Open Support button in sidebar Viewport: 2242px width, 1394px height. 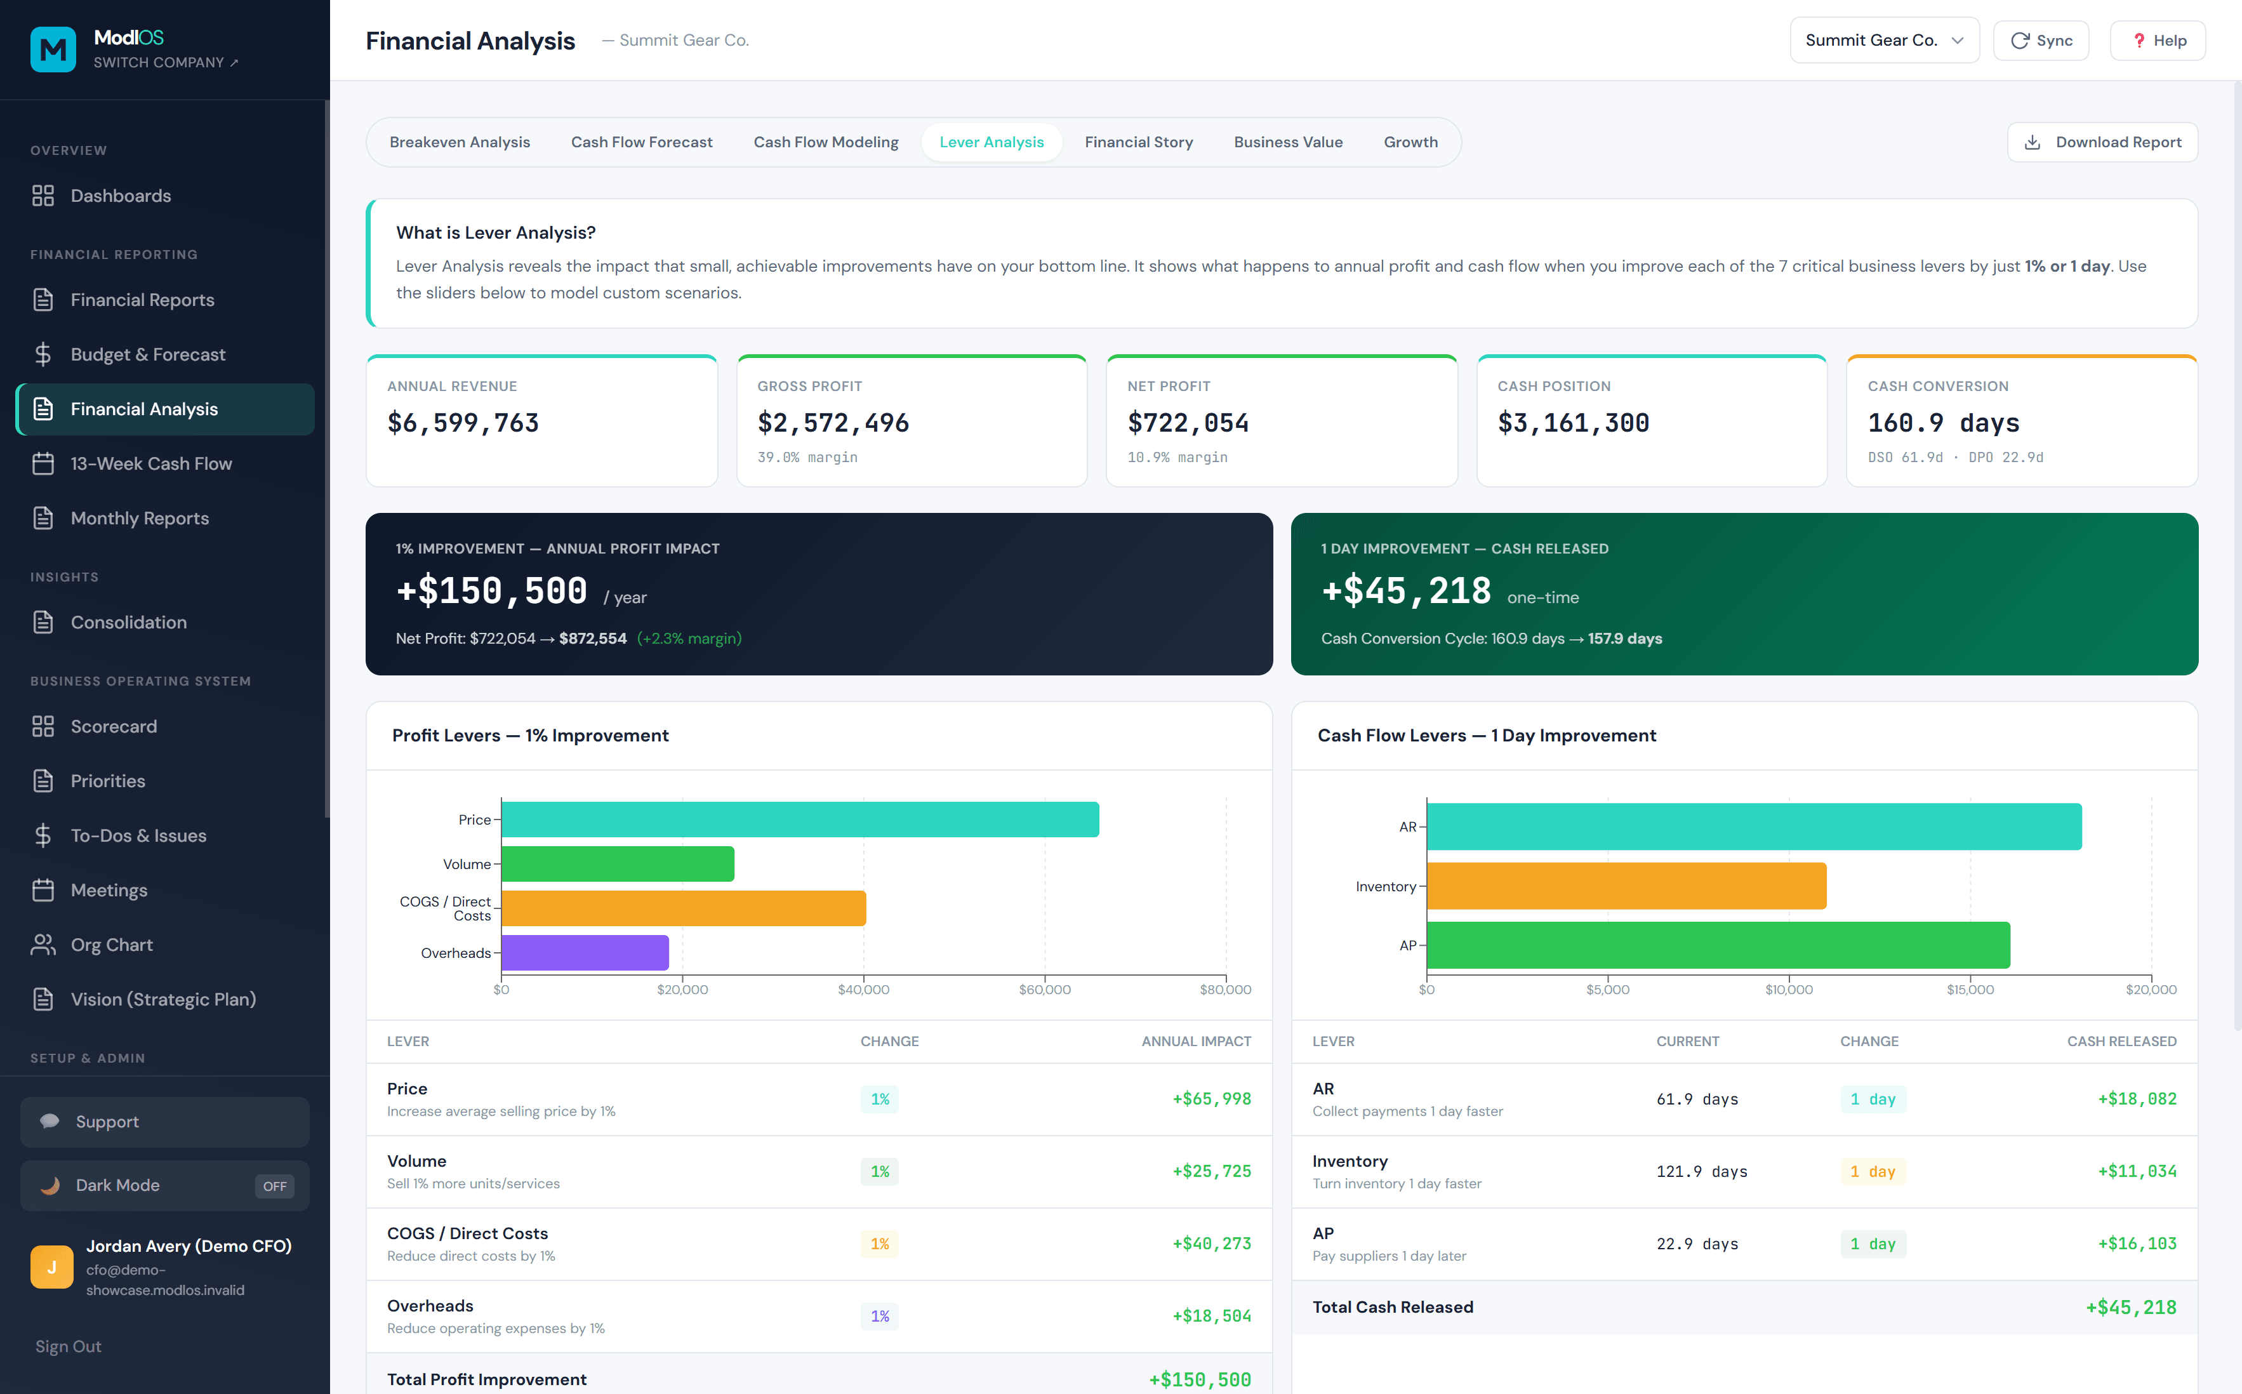[165, 1122]
